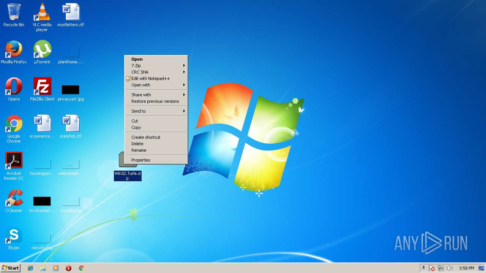This screenshot has height=273, width=486.
Task: Open Acrobat Reader DC shortcut
Action: coord(14,166)
